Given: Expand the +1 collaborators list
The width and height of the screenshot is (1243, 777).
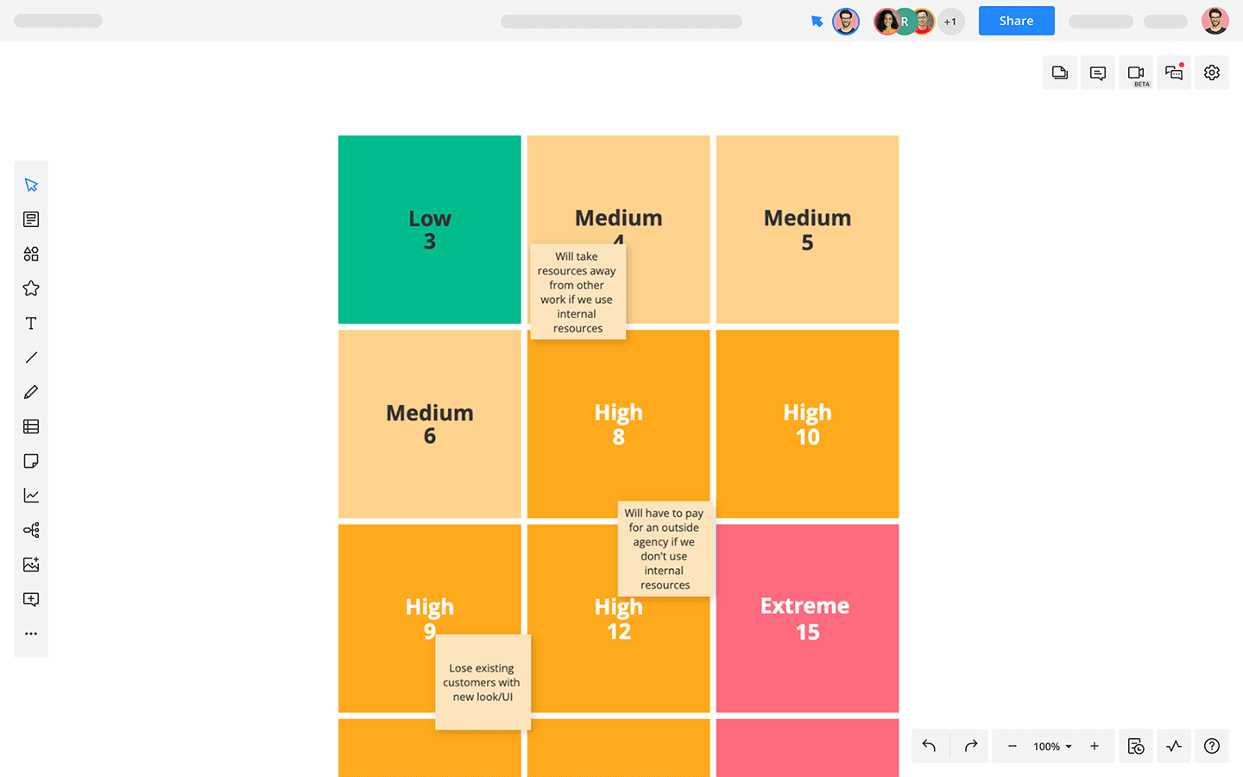Looking at the screenshot, I should pos(950,22).
